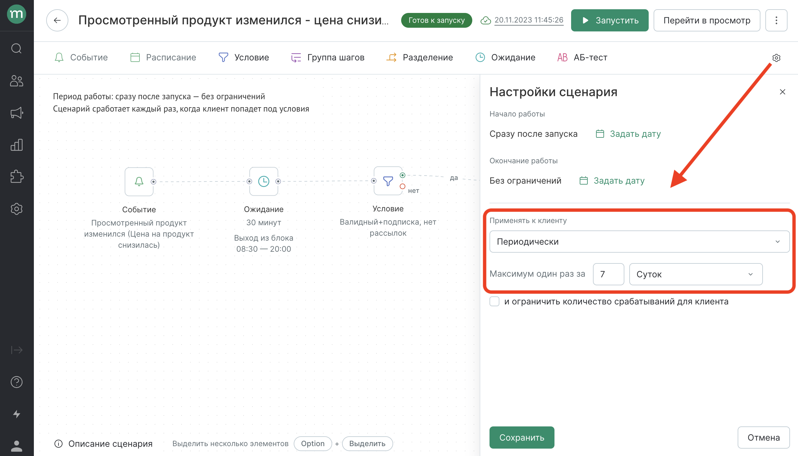Viewport: 798px width, 456px height.
Task: Add a Step Group block from the toolbar
Action: pos(328,58)
